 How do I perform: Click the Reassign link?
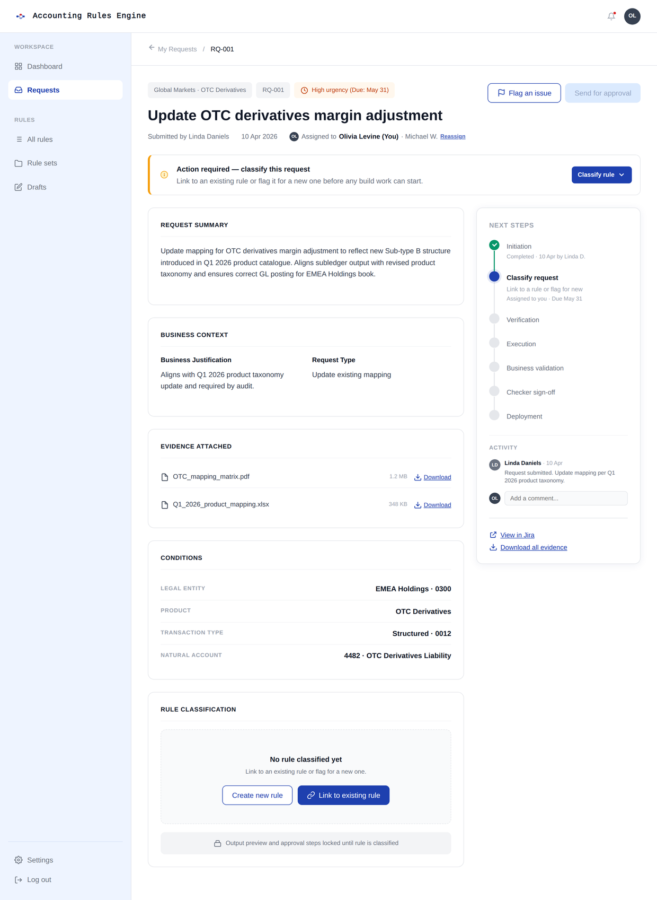pyautogui.click(x=452, y=137)
